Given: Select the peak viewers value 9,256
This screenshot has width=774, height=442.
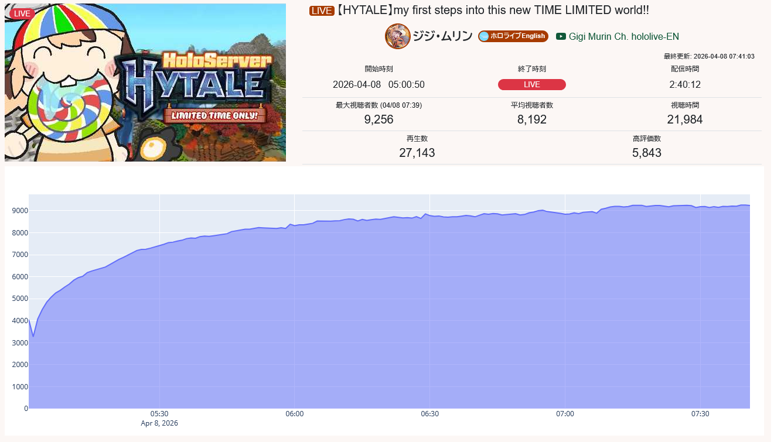Looking at the screenshot, I should 379,119.
